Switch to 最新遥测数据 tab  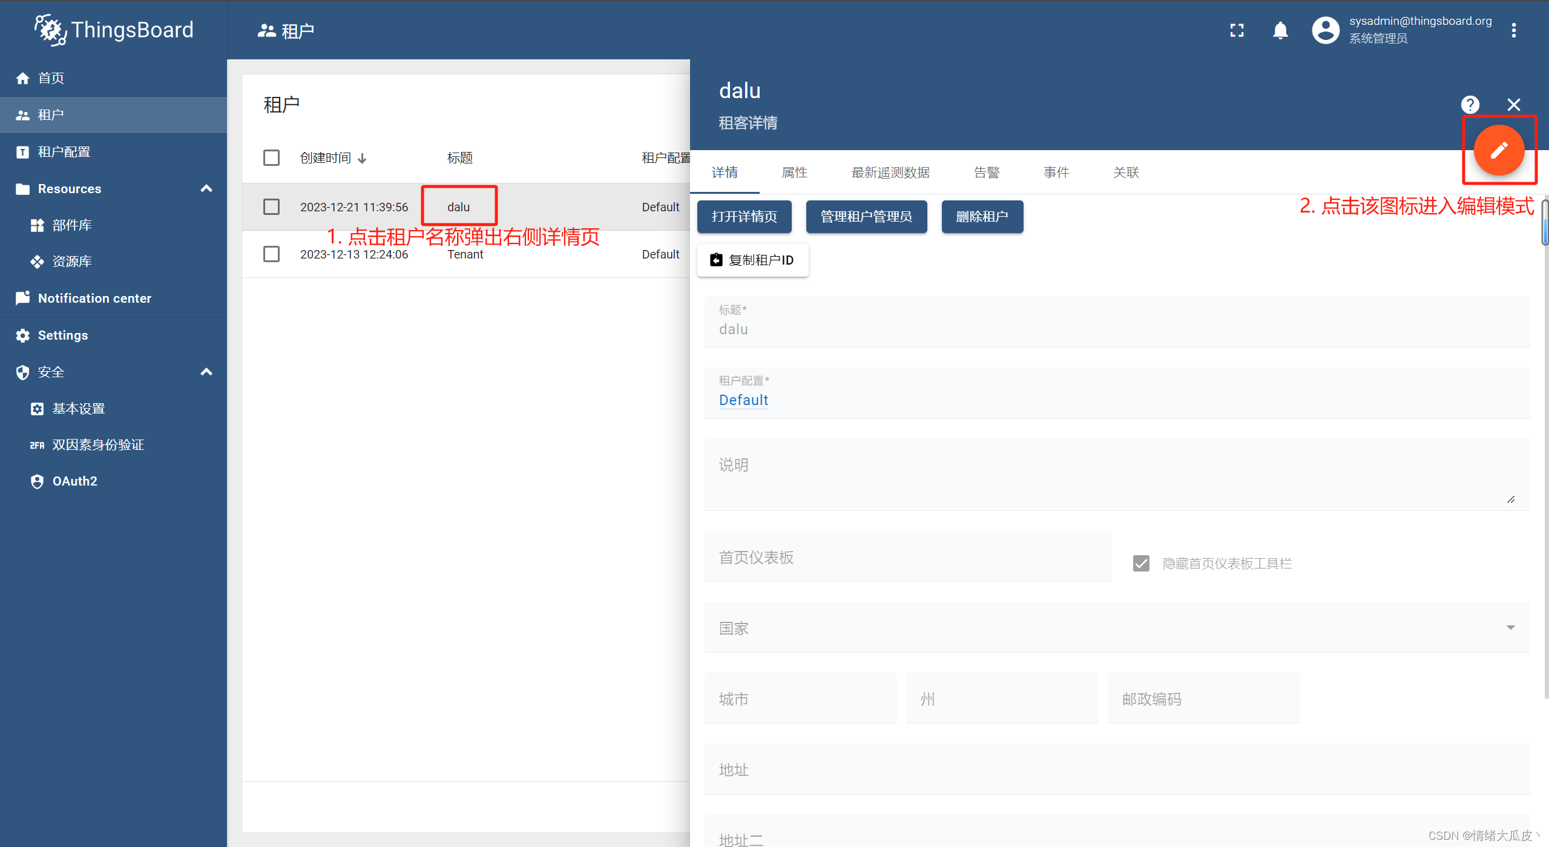coord(890,173)
